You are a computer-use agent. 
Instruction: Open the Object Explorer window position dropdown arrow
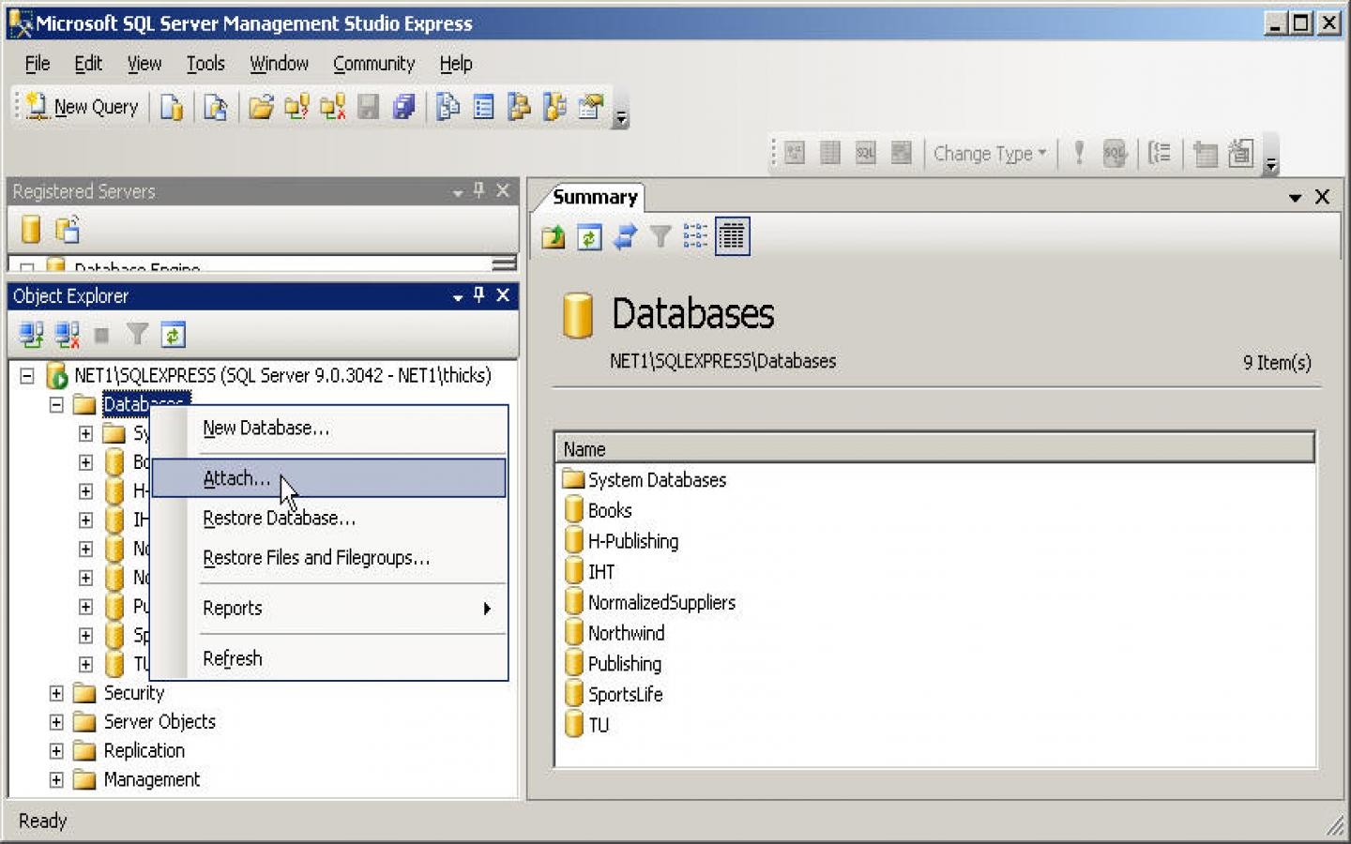(457, 296)
